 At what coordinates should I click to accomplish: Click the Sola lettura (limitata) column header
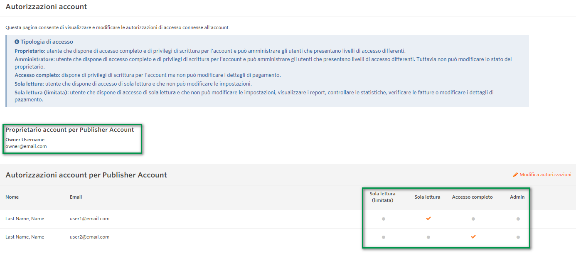382,197
